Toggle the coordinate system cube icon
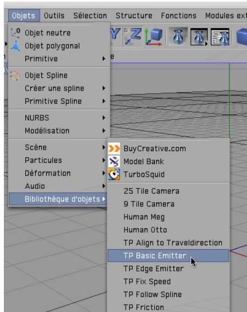The image size is (247, 312). point(154,37)
